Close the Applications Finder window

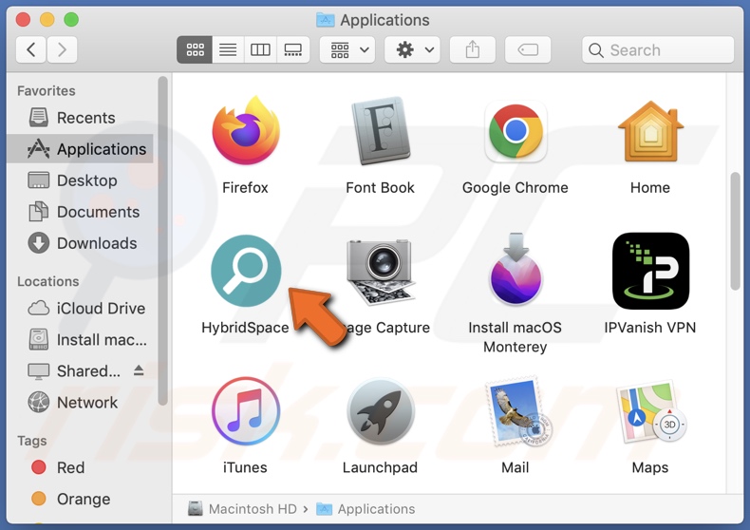point(23,20)
